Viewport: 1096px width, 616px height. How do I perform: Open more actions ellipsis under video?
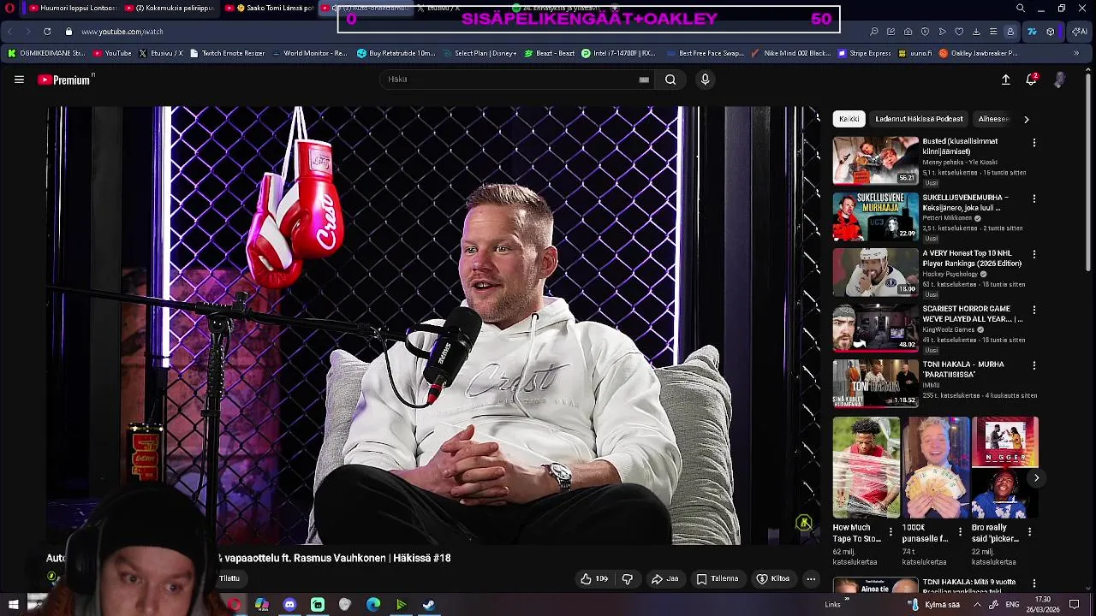click(x=811, y=579)
